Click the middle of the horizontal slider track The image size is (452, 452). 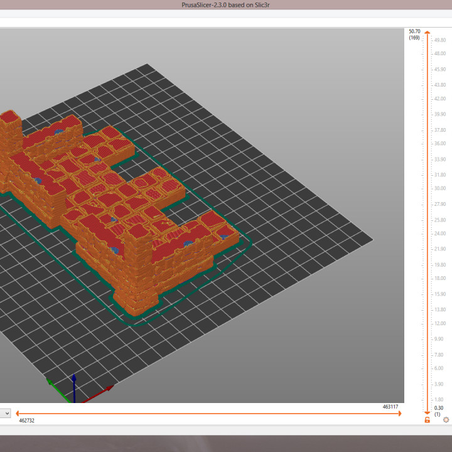pyautogui.click(x=207, y=413)
